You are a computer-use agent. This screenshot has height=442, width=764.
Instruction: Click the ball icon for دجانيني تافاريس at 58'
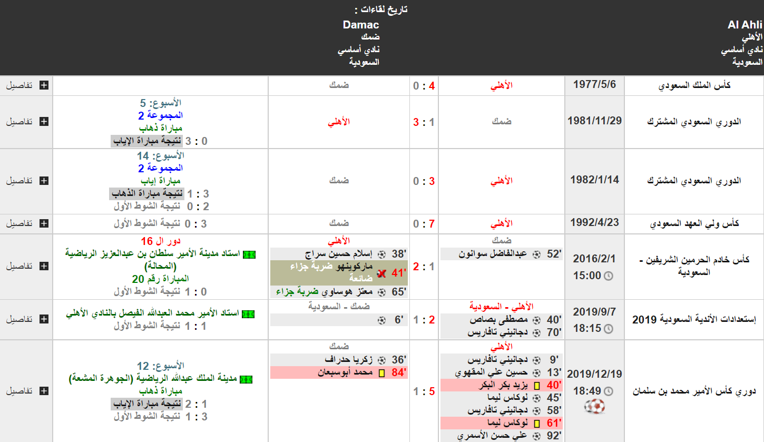click(x=536, y=410)
